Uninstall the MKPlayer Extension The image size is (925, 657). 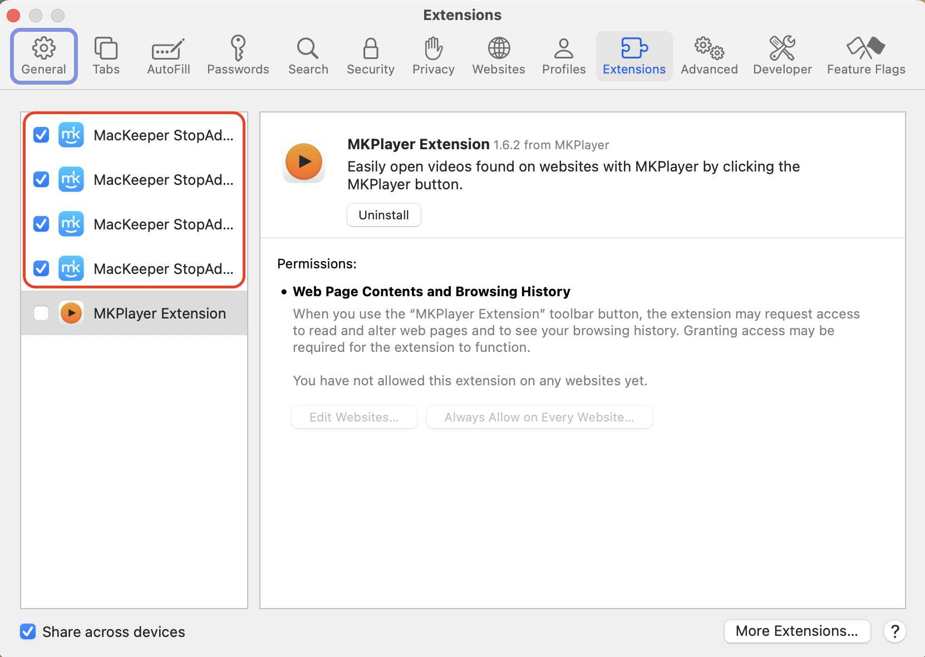[384, 215]
